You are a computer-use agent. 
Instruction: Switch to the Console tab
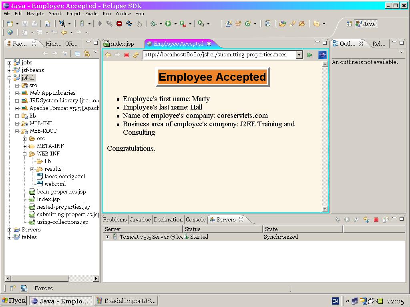(195, 219)
